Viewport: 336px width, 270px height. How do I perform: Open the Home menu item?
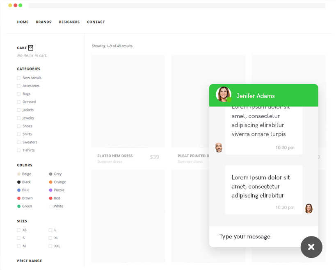click(23, 22)
